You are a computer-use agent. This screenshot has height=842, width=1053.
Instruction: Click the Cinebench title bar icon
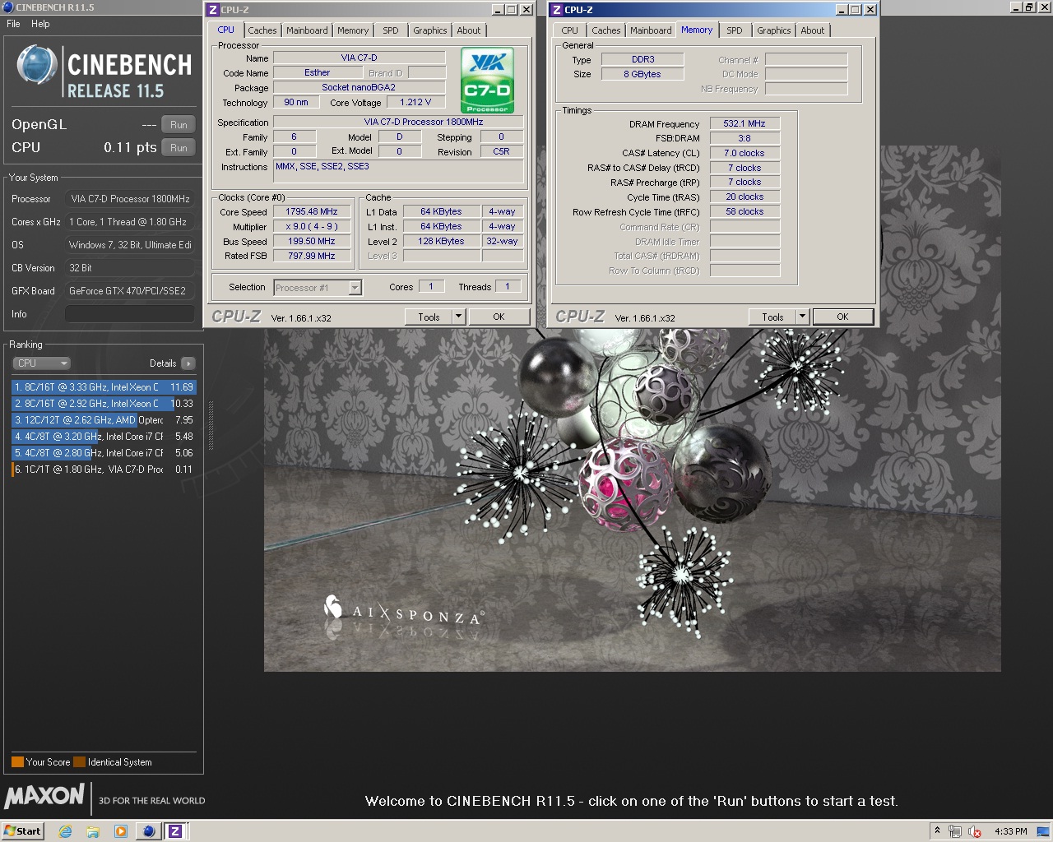coord(8,7)
